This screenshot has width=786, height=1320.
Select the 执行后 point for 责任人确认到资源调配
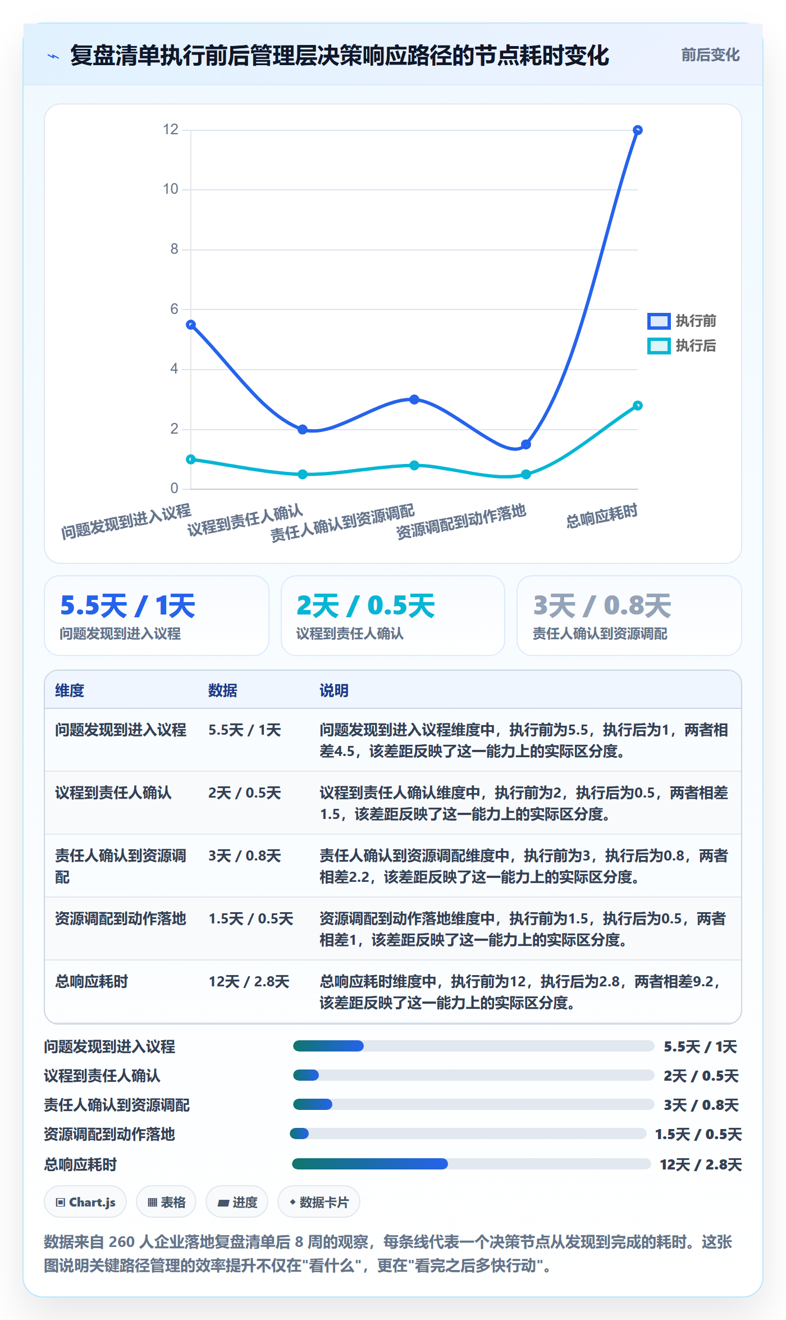point(414,466)
